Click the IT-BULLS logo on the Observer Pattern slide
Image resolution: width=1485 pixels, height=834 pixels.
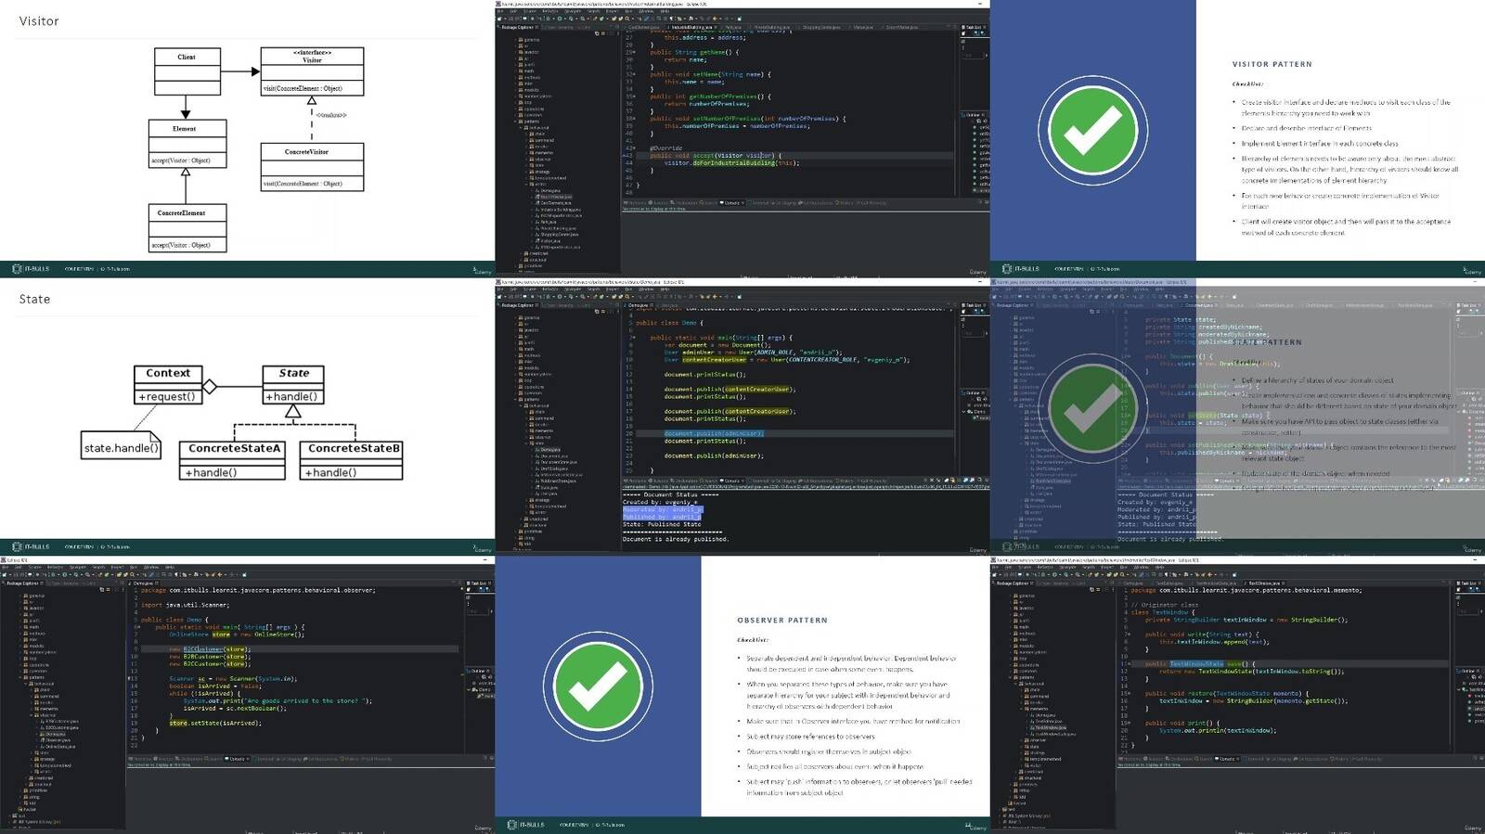click(x=526, y=825)
